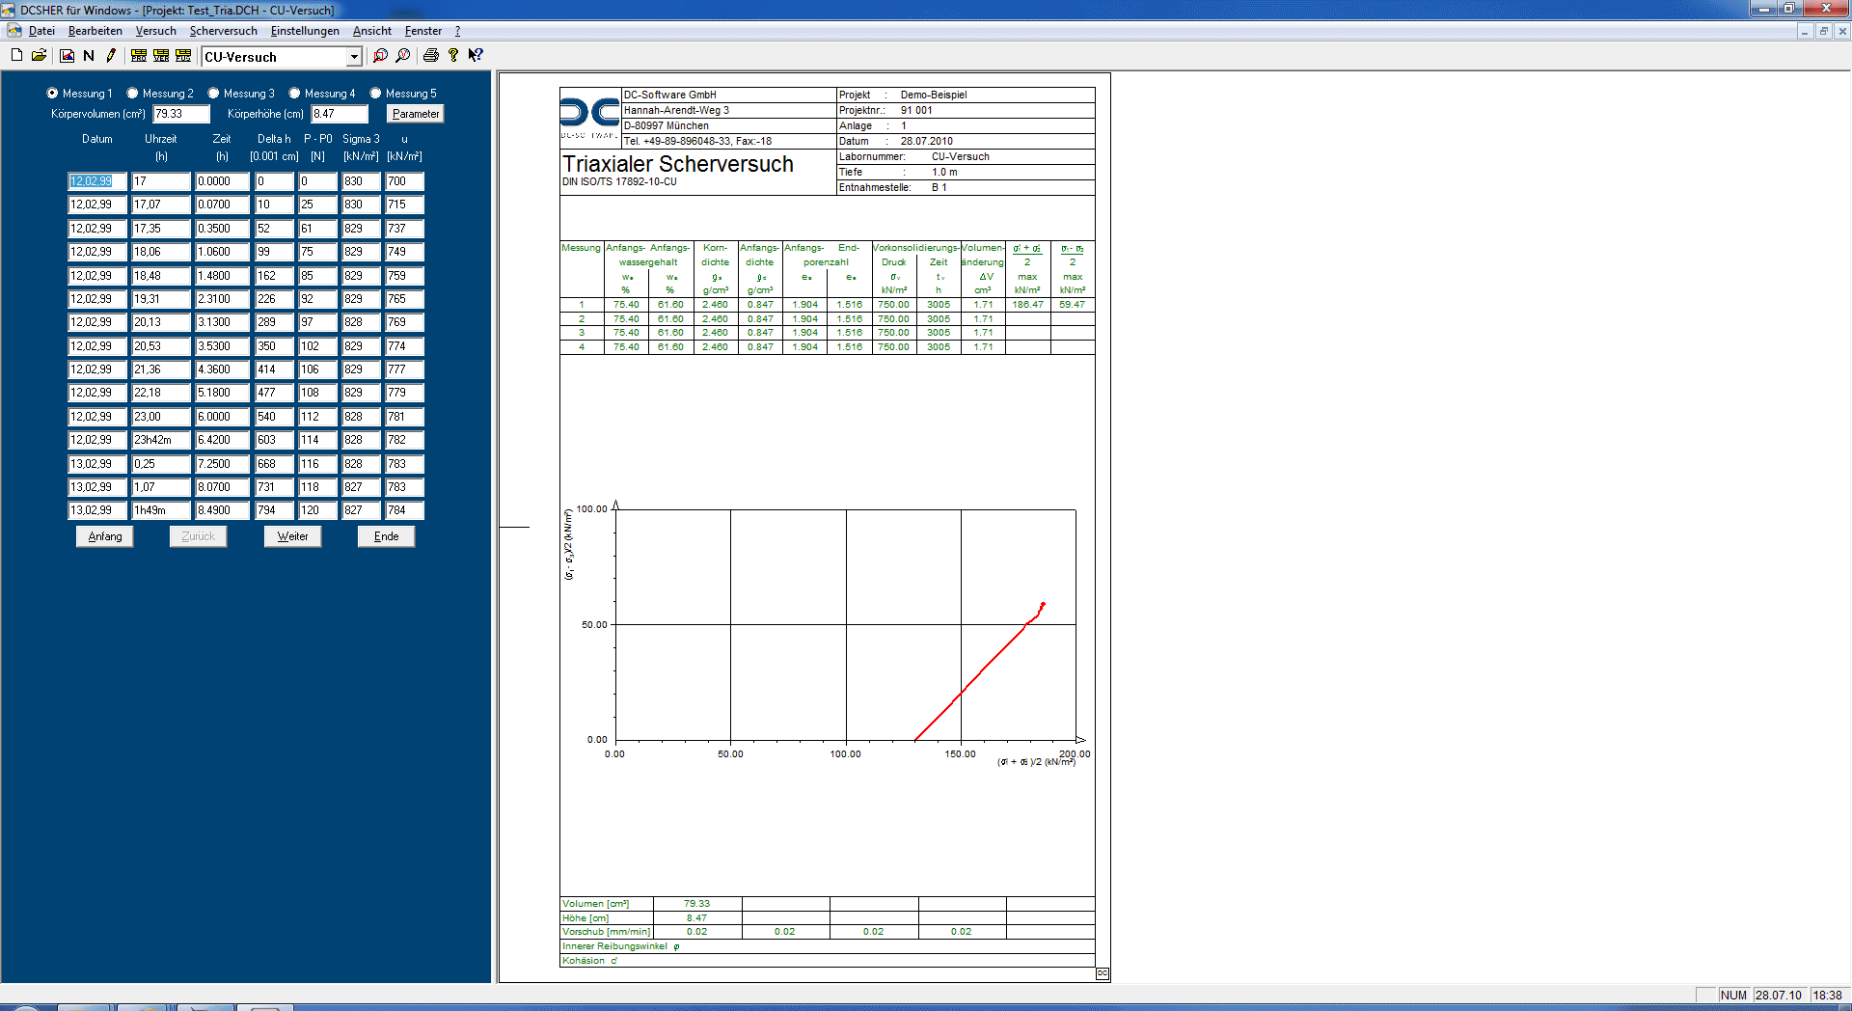Click the Zeit field showing 8.4900

point(223,510)
